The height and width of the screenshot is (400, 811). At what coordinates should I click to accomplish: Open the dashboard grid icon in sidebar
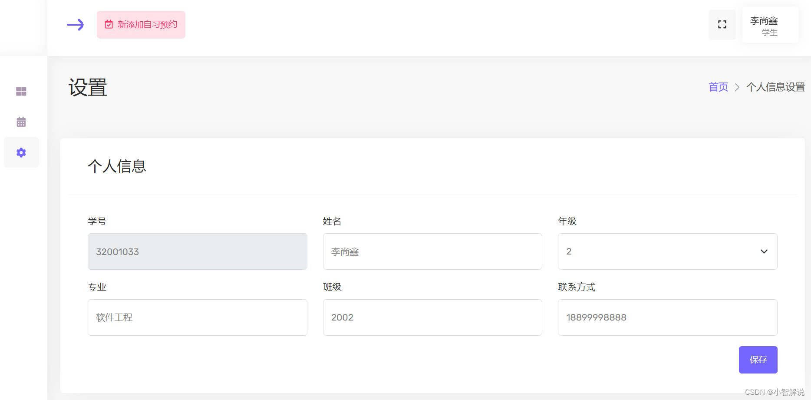coord(21,91)
